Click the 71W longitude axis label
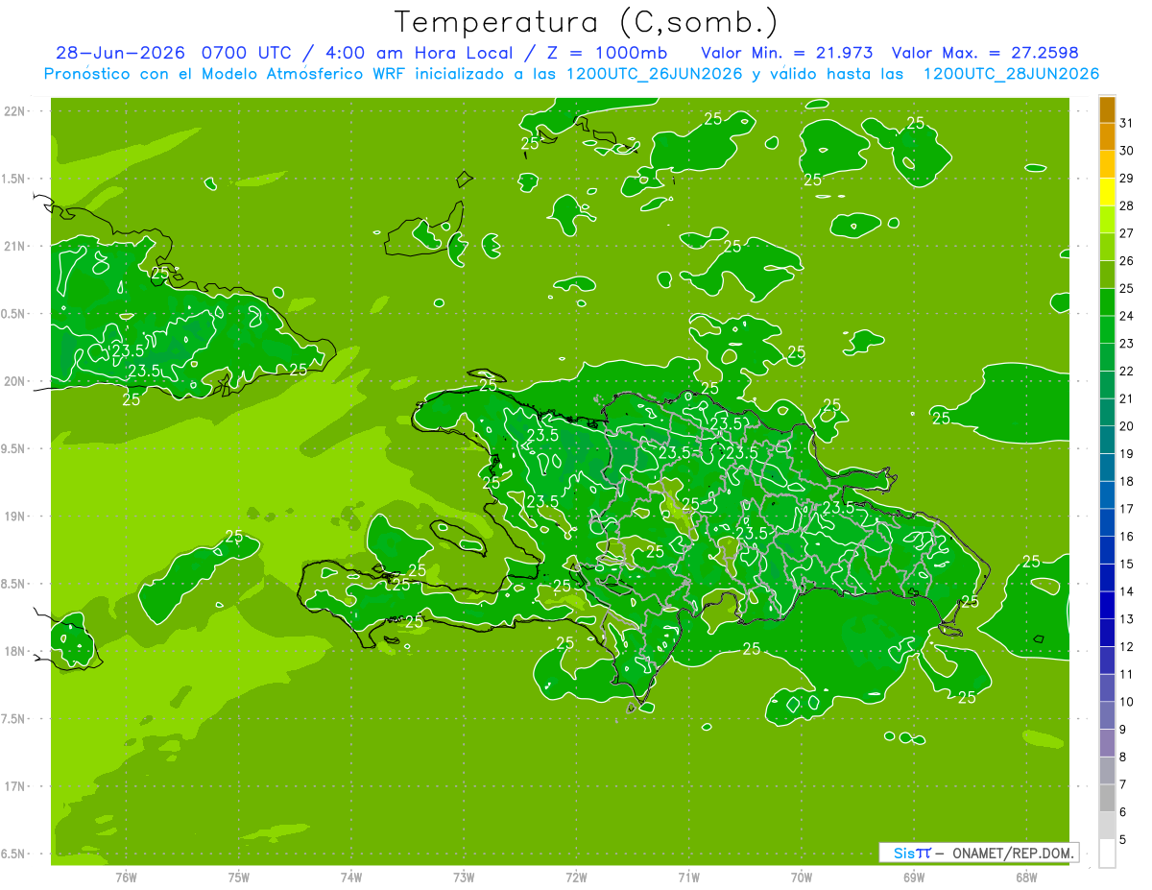Viewport: 1152px width, 890px height. pos(688,878)
